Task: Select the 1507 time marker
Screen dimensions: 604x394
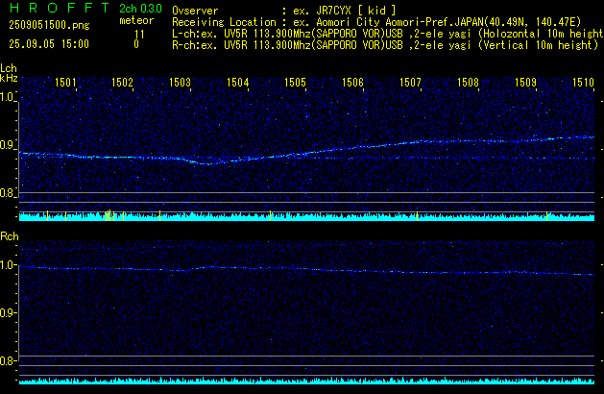Action: pos(410,83)
